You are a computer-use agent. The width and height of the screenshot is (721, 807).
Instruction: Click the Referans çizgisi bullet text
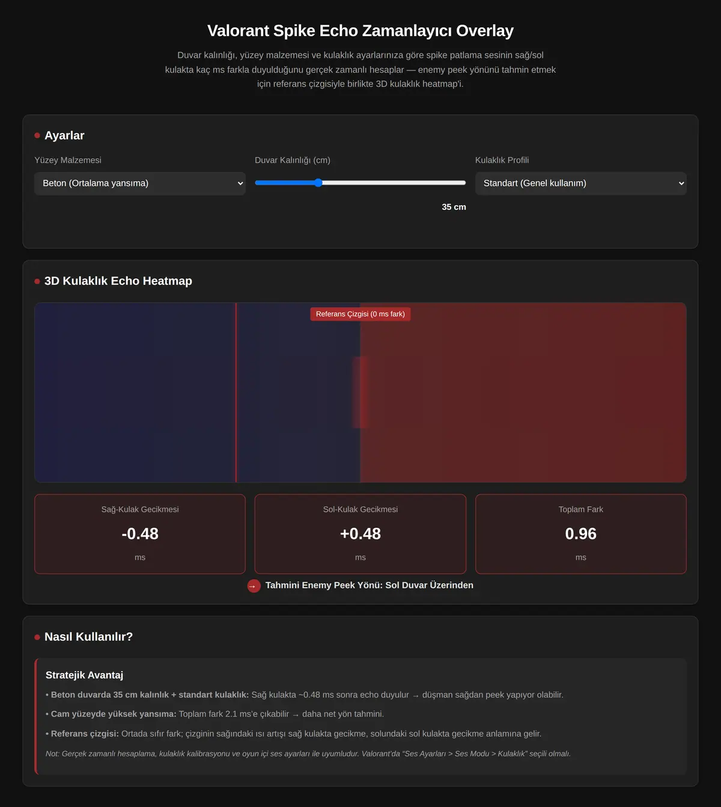click(x=294, y=734)
